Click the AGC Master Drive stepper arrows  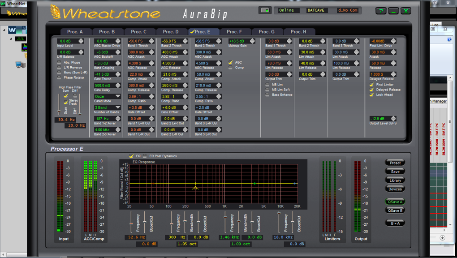click(118, 41)
